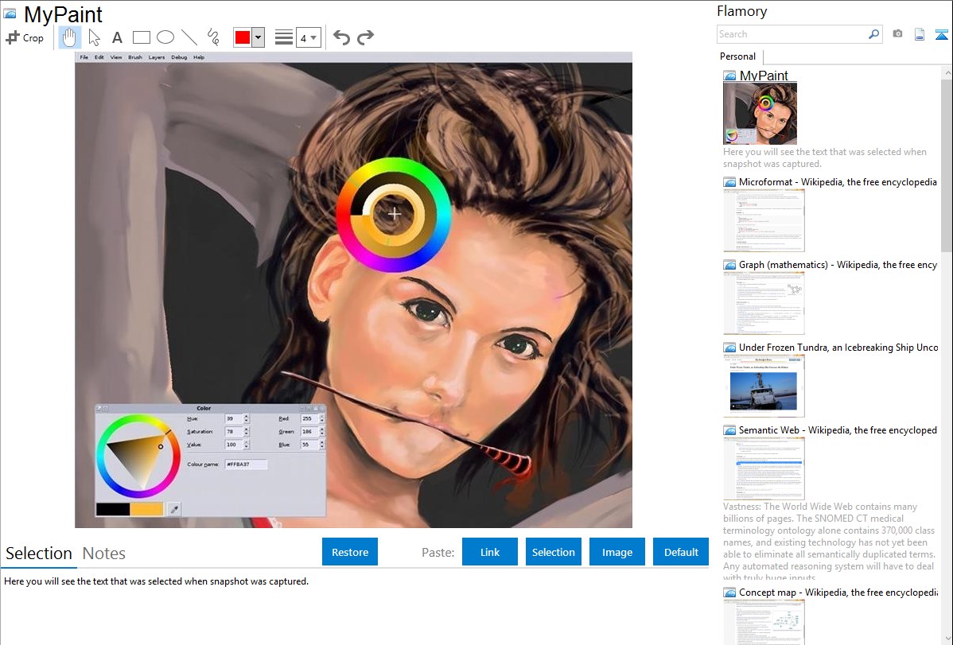Click the Blue value stepper in Color dialog
The width and height of the screenshot is (953, 645).
point(321,445)
